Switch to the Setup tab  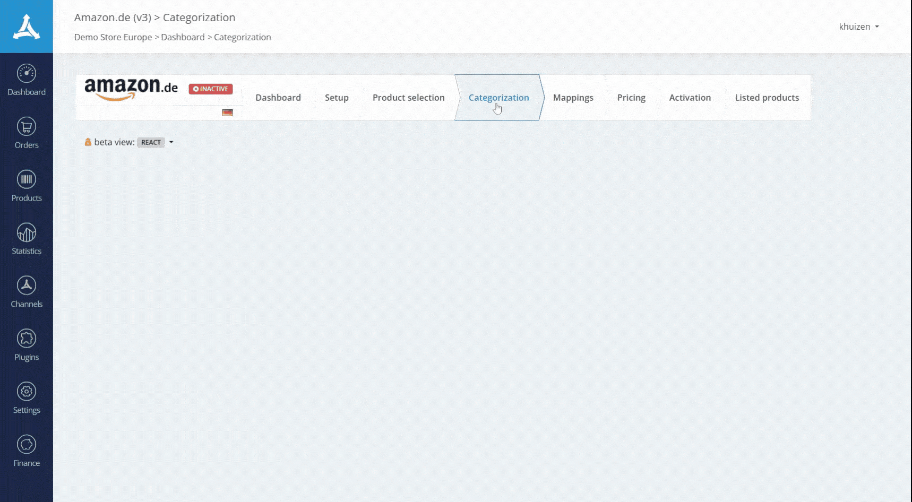coord(337,98)
